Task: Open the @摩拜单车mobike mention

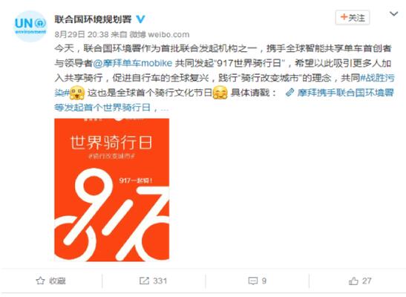Action: point(132,63)
